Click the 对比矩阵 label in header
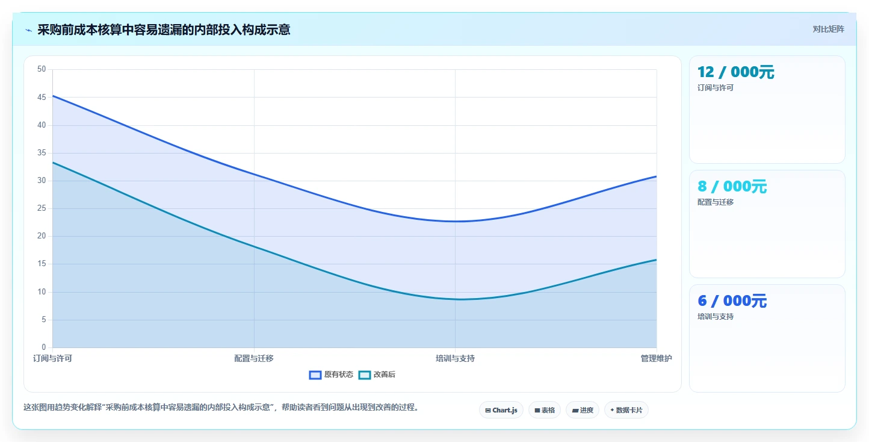Image resolution: width=869 pixels, height=442 pixels. point(829,29)
